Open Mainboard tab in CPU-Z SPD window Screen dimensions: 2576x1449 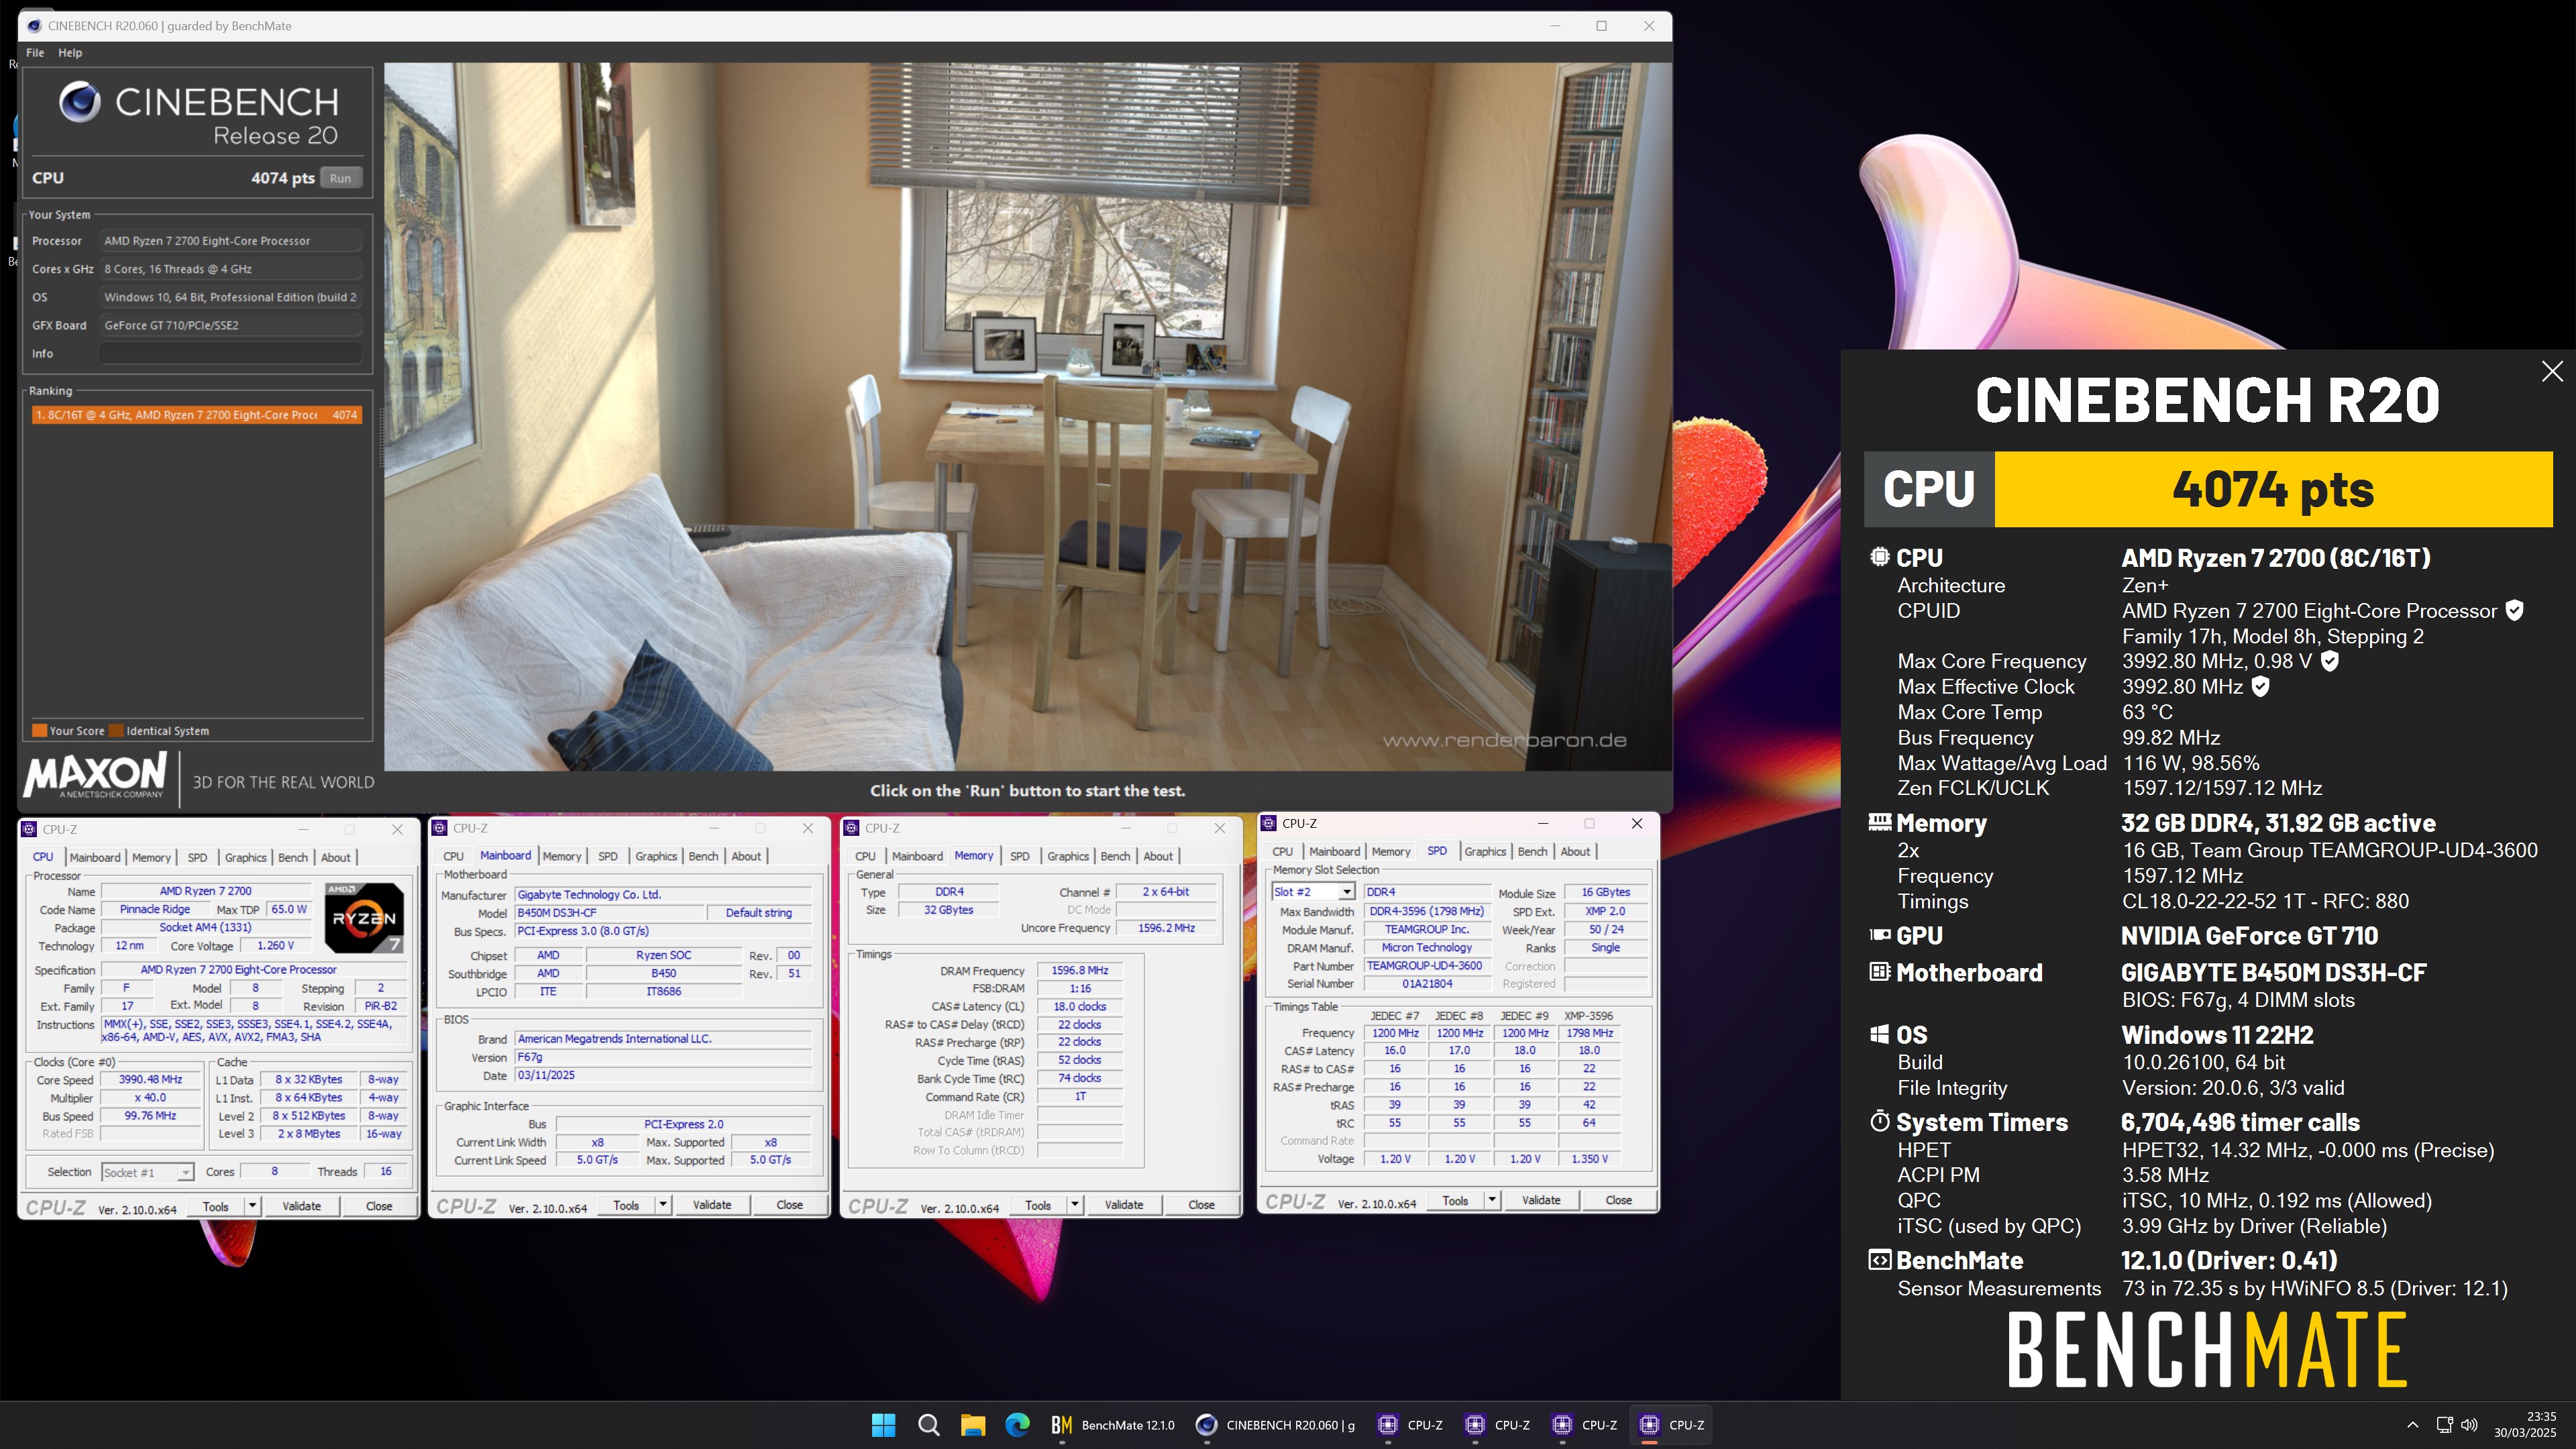(1334, 851)
